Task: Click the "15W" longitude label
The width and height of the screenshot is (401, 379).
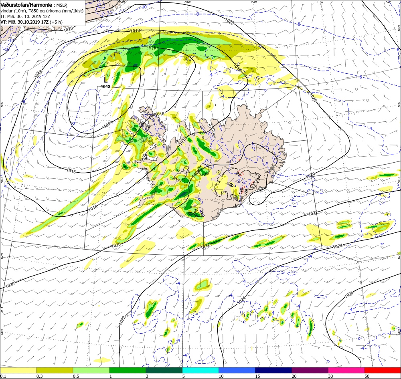Action: click(254, 2)
